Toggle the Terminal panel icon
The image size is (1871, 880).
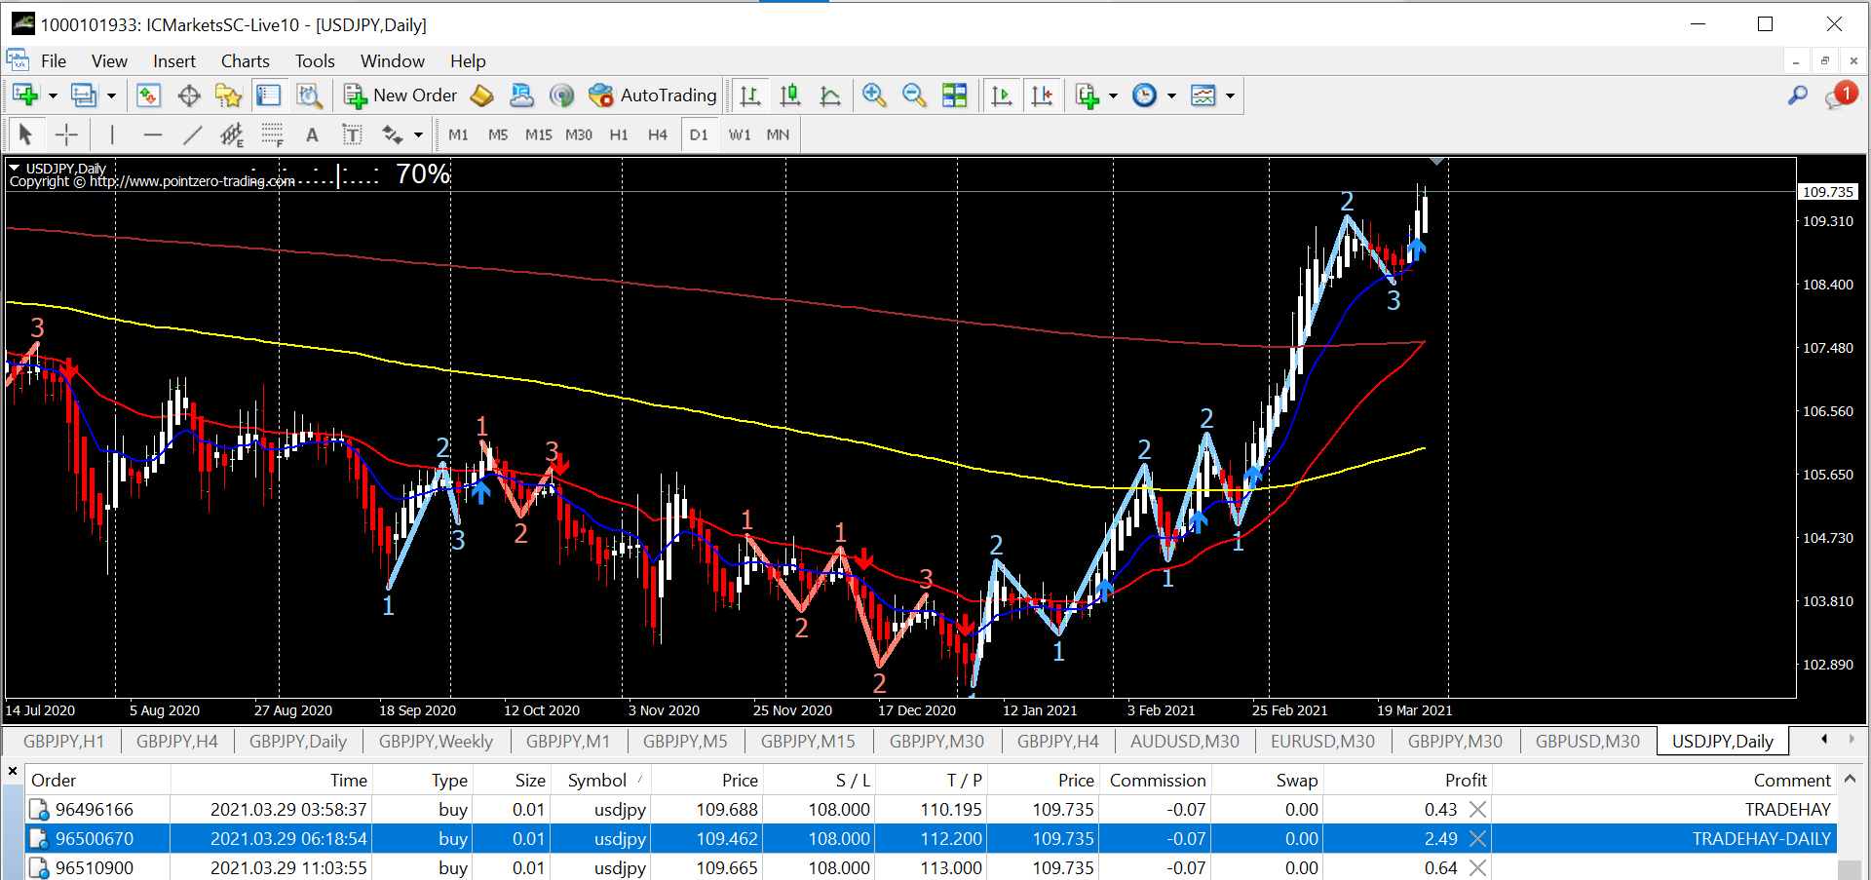tap(268, 96)
